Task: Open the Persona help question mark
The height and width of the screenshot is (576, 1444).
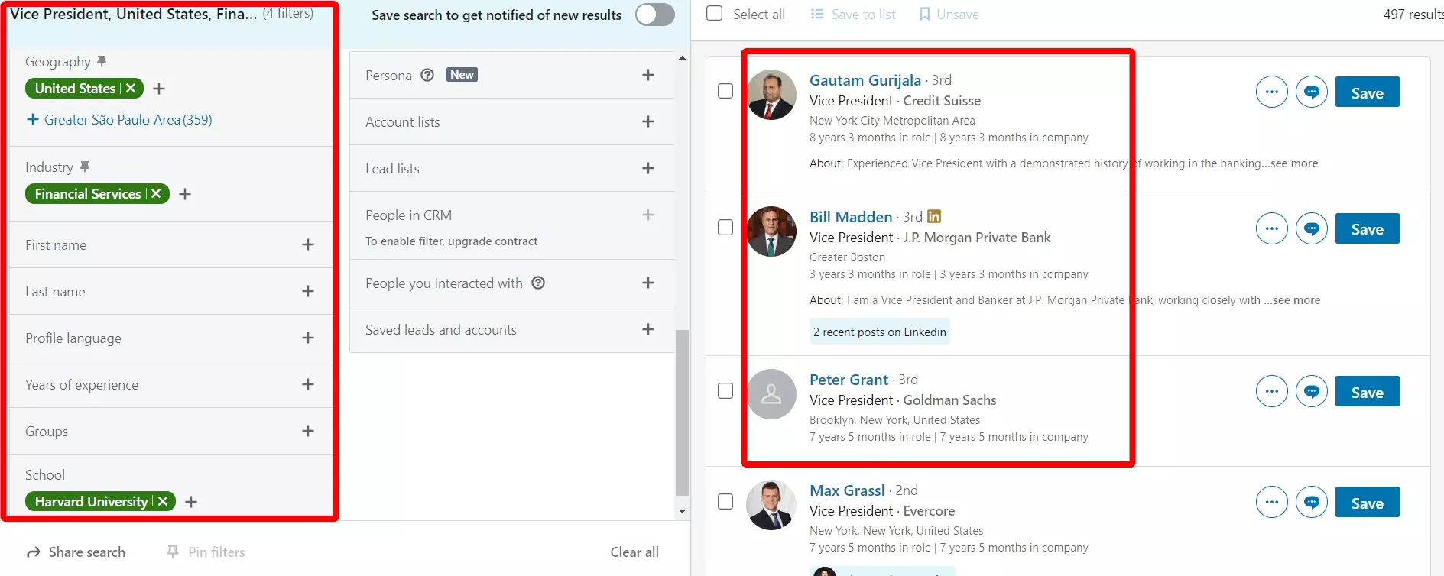Action: click(x=427, y=75)
